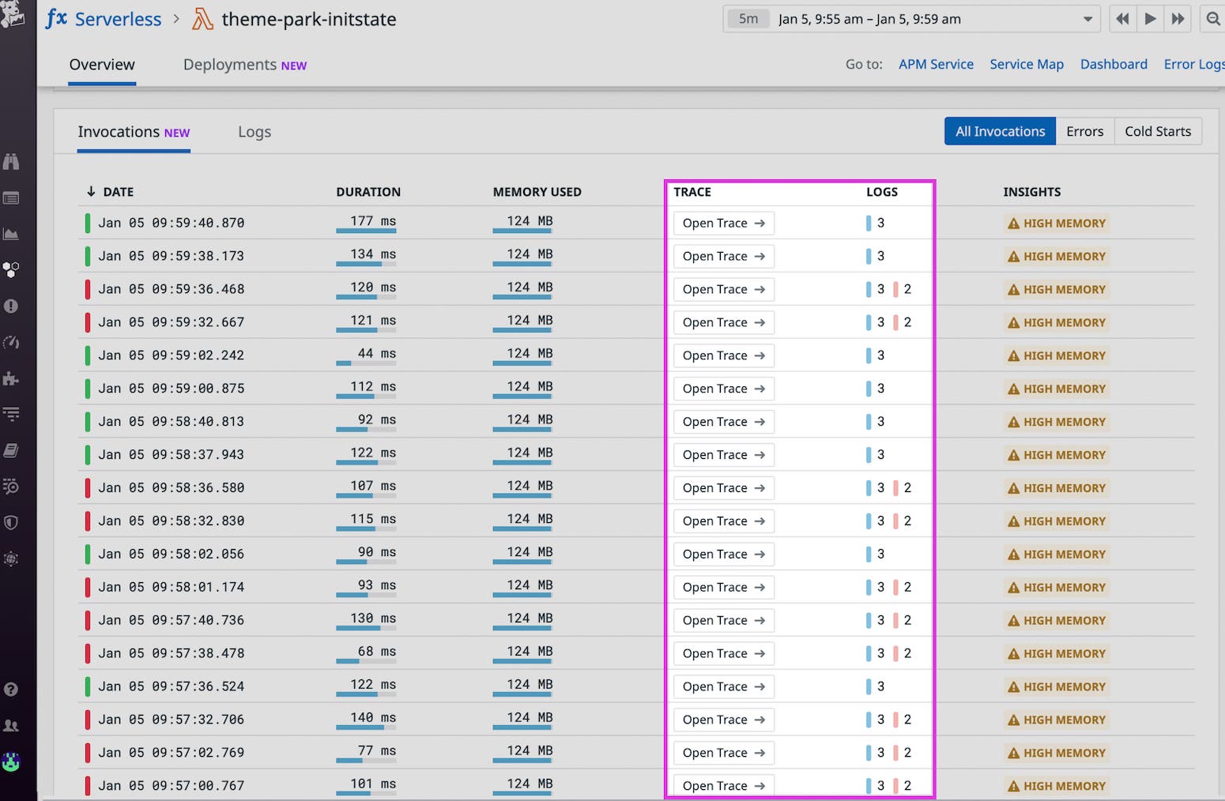Open the Notebooks book icon in sidebar
Screen dimensions: 1225x801
coord(11,450)
